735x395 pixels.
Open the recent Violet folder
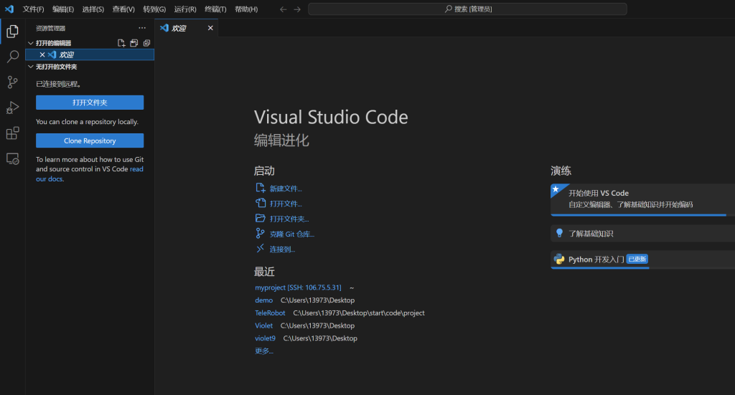click(264, 325)
